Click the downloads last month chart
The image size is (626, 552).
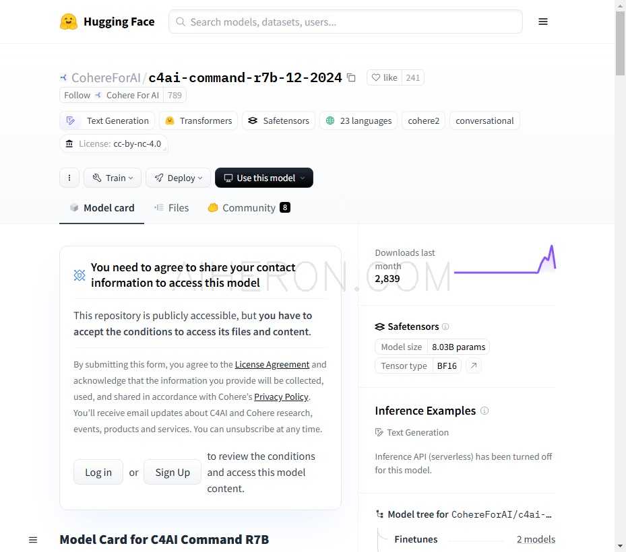[x=505, y=260]
